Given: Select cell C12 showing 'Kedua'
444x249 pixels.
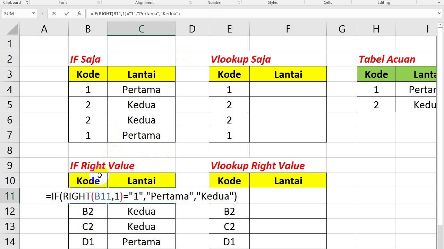Looking at the screenshot, I should pos(141,211).
